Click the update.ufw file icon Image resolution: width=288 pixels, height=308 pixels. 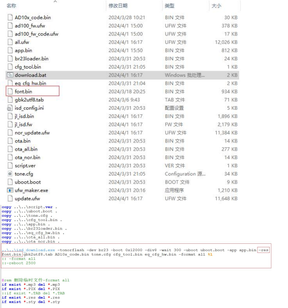pos(10,199)
